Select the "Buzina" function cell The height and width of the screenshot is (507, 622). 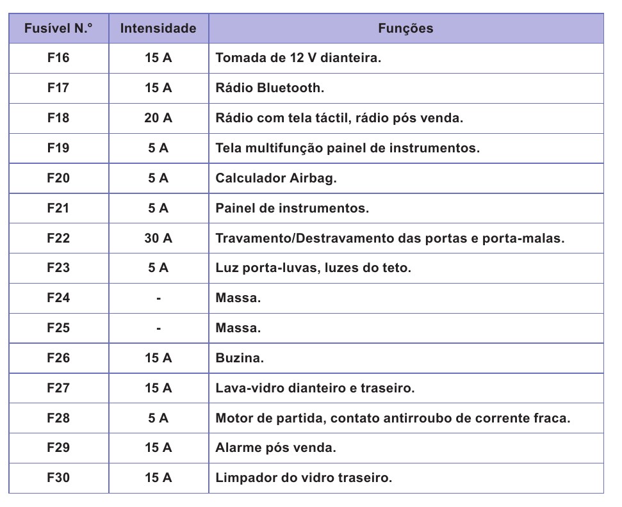coord(240,358)
